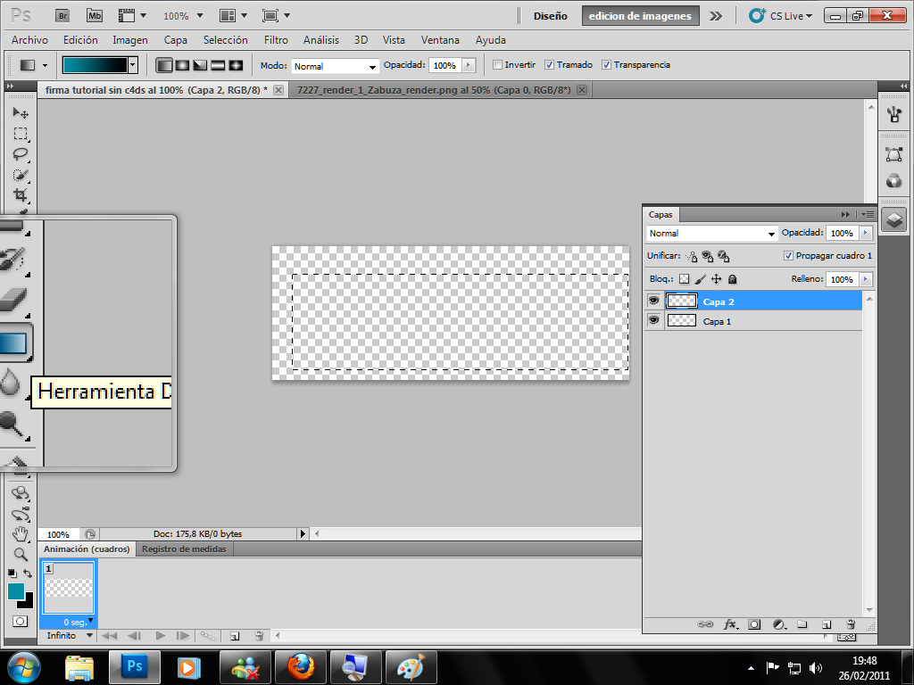Lock layer position icon

pos(717,279)
